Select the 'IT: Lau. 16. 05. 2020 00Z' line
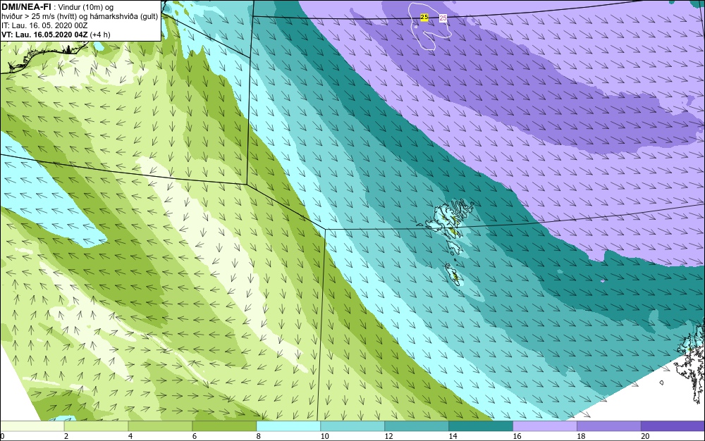This screenshot has width=705, height=441. pyautogui.click(x=44, y=25)
